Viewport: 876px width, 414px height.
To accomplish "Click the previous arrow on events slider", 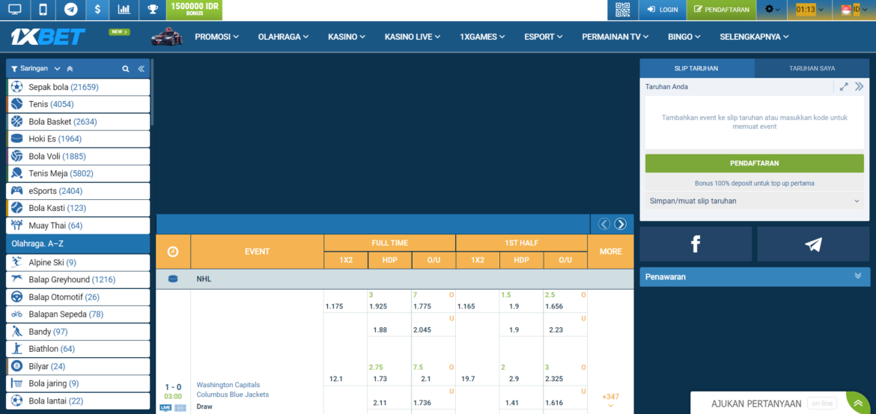I will coord(604,224).
